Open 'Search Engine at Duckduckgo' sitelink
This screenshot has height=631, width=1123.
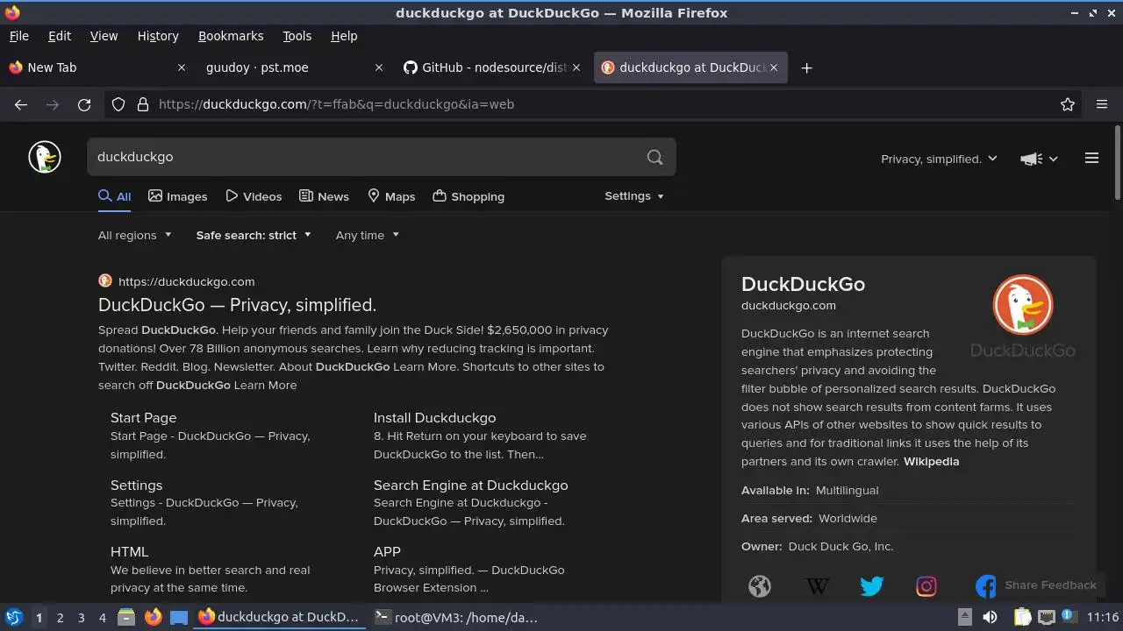pyautogui.click(x=470, y=485)
